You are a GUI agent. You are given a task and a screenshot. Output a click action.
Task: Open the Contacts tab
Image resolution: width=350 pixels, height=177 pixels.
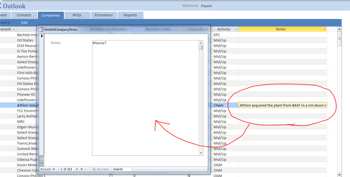[x=24, y=15]
